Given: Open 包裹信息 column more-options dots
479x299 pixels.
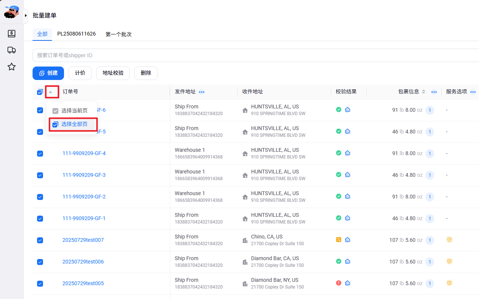Looking at the screenshot, I should click(x=434, y=92).
